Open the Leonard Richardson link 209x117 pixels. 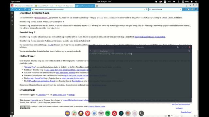(70, 100)
